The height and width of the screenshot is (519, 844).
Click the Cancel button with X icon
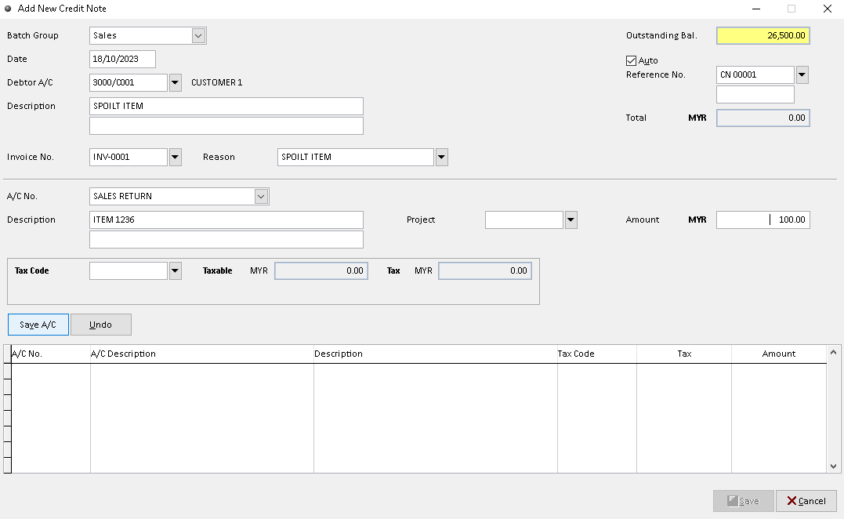[x=806, y=500]
